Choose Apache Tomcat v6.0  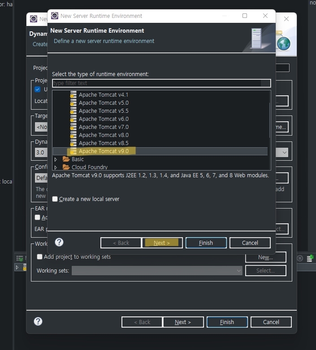click(104, 119)
